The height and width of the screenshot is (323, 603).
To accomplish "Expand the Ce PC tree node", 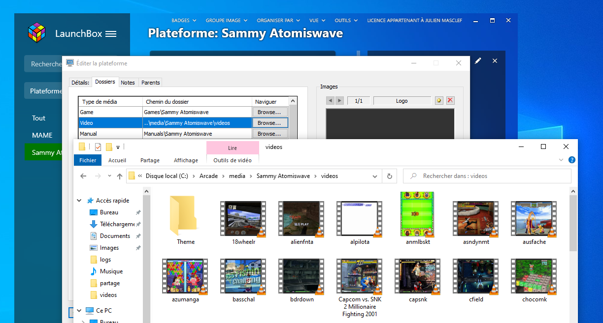I will pos(79,311).
